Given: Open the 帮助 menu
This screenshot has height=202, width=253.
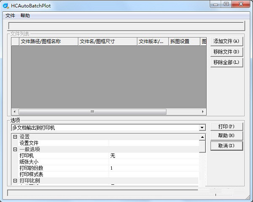Looking at the screenshot, I should coord(25,16).
